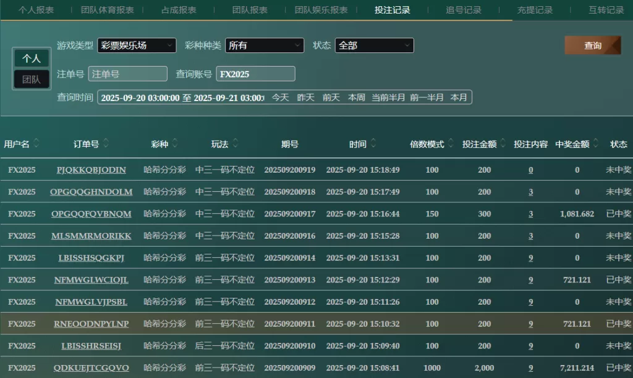Select the 个人 view toggle
The width and height of the screenshot is (633, 378).
[x=32, y=59]
